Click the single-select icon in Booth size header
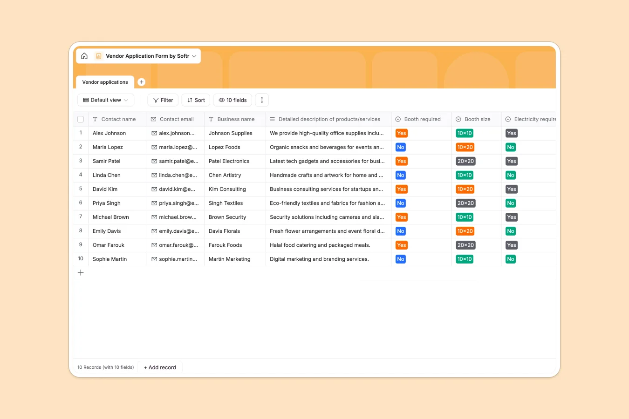This screenshot has height=419, width=629. (x=458, y=119)
